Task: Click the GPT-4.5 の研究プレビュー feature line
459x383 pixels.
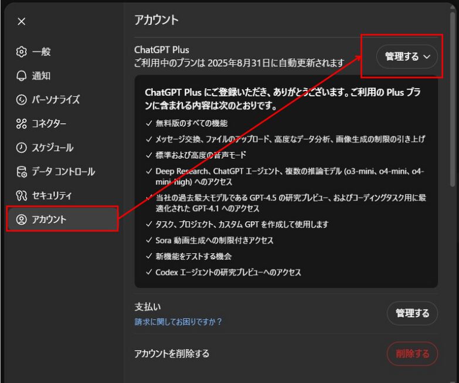Action: click(291, 203)
